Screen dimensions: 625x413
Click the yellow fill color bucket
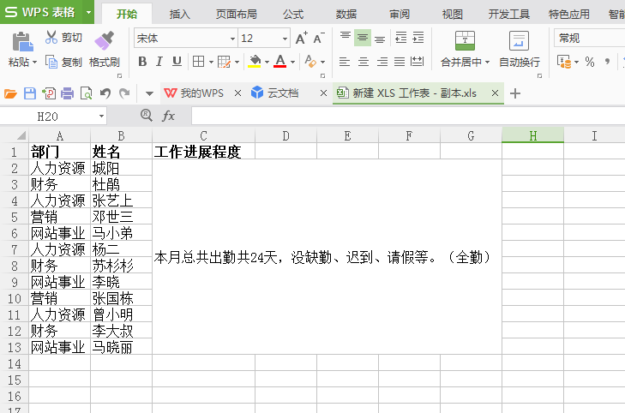click(255, 62)
